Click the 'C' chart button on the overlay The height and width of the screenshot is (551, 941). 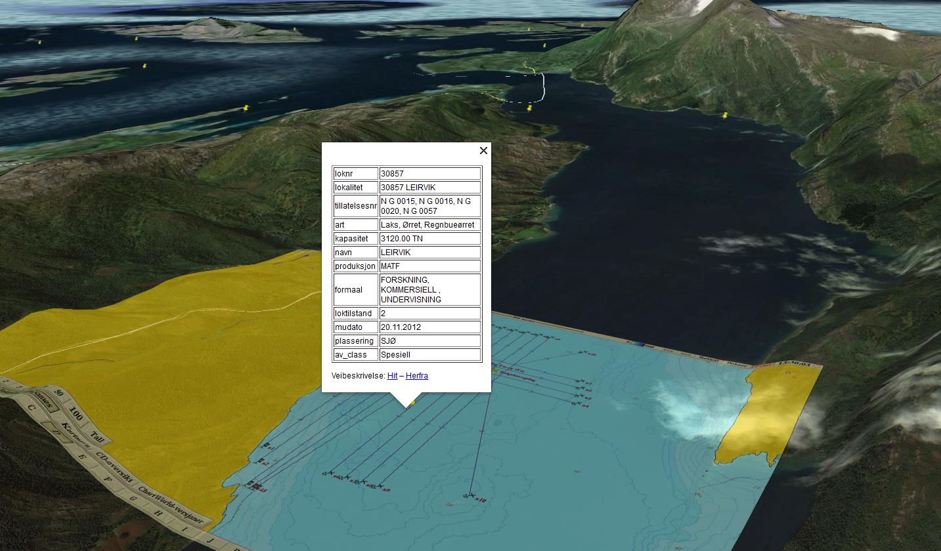[x=32, y=407]
